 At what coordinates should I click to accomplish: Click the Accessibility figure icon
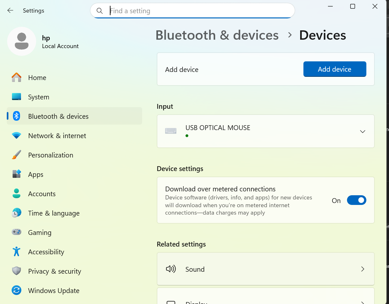coord(16,252)
